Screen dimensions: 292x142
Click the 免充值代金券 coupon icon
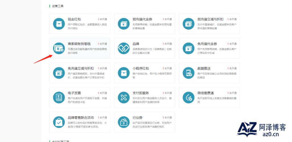[x=188, y=48]
